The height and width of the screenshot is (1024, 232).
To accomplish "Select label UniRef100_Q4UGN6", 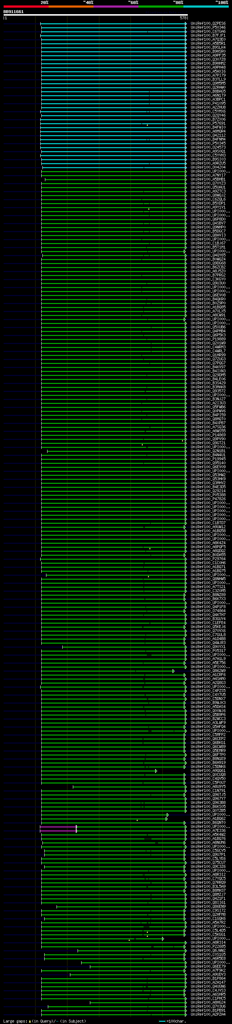I will [x=208, y=986].
